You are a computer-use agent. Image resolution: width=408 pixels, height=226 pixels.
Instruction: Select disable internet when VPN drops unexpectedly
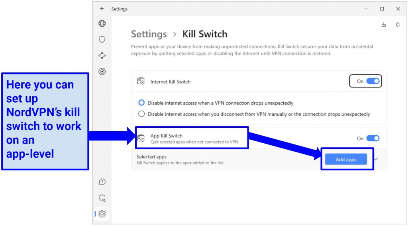(x=141, y=103)
